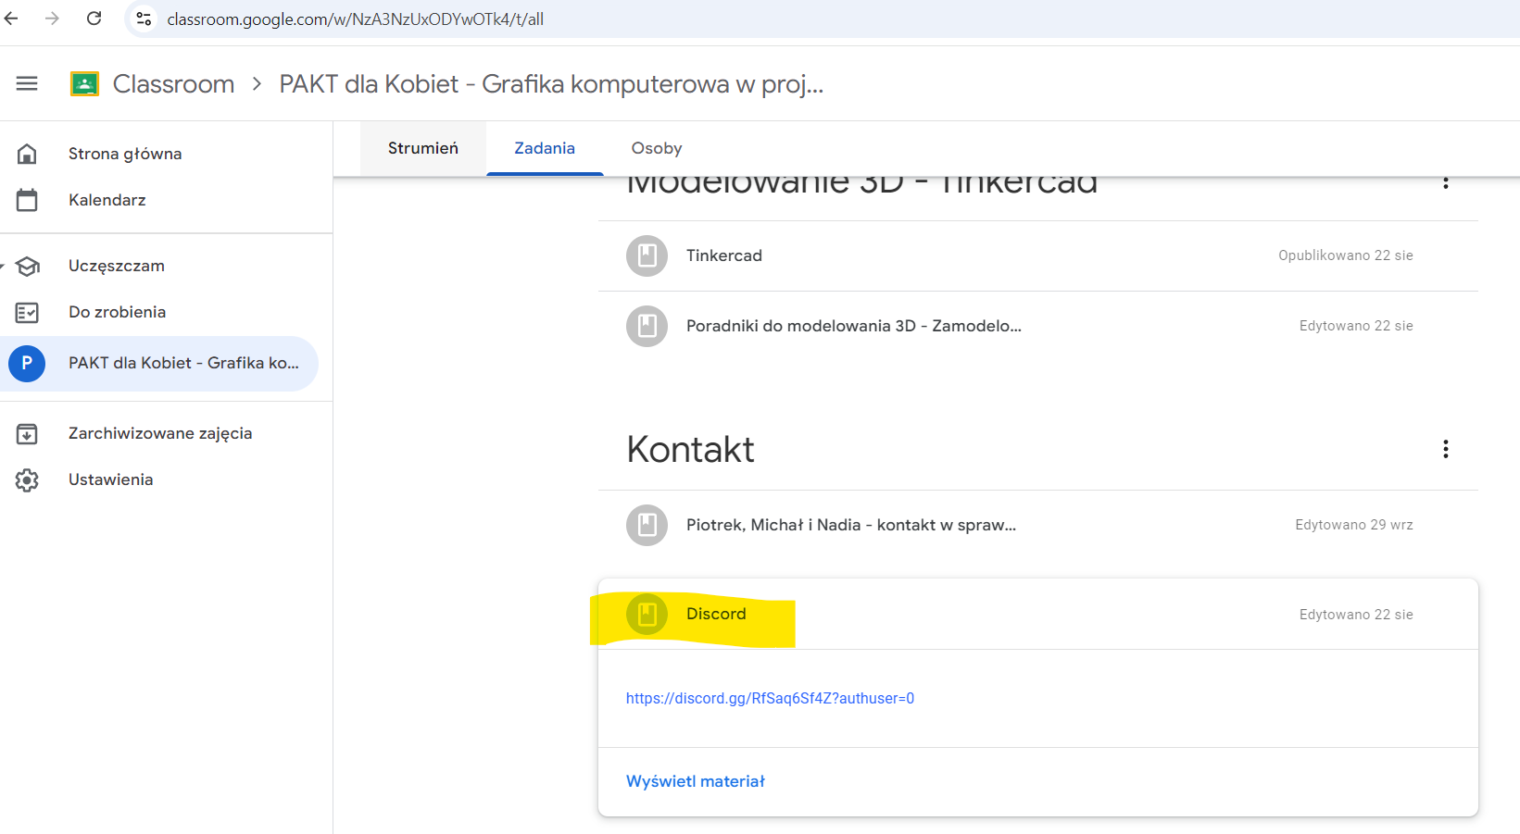
Task: View site information icon in address bar
Action: tap(144, 19)
